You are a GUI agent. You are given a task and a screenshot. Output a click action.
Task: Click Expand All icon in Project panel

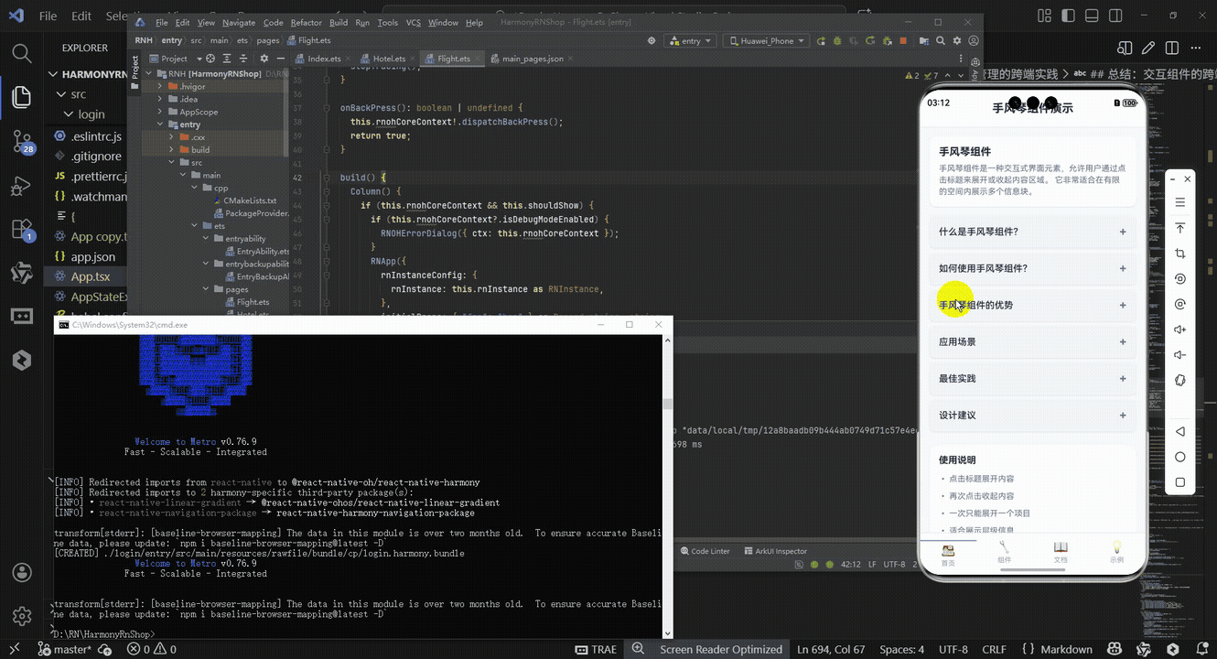coord(227,59)
